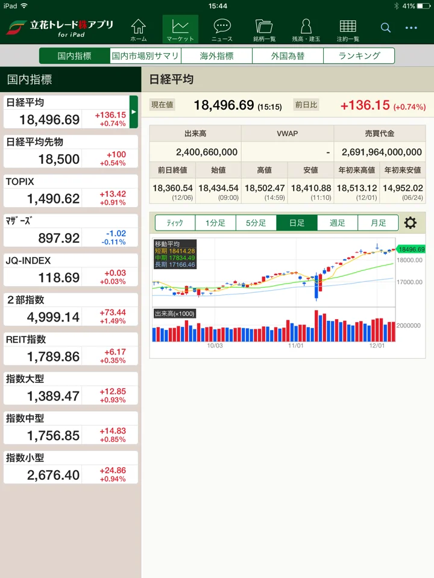Select ティック chart interval

(175, 223)
